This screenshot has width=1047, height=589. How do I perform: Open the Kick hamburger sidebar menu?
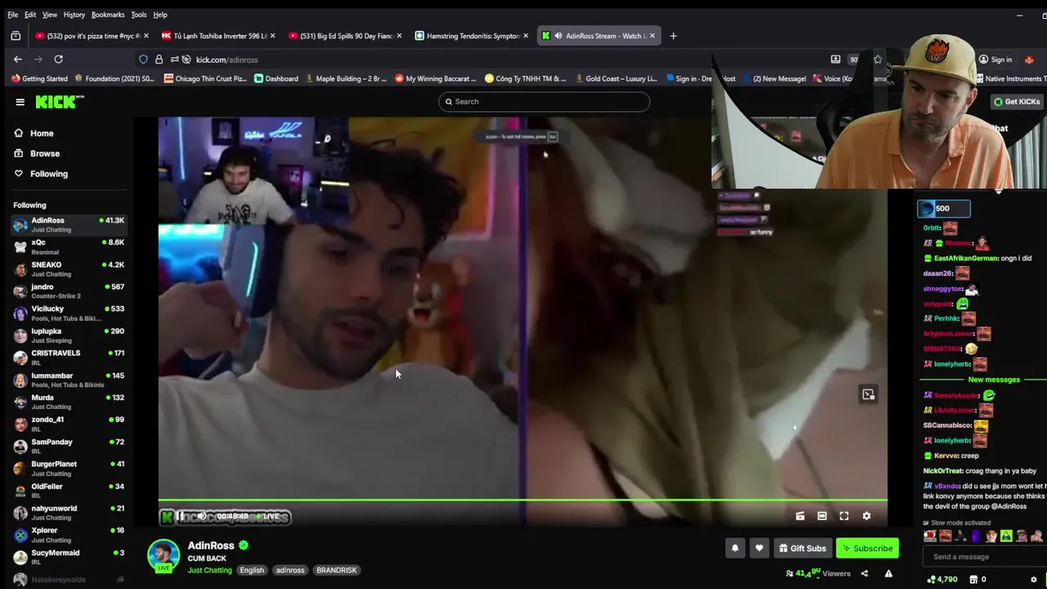(x=20, y=102)
